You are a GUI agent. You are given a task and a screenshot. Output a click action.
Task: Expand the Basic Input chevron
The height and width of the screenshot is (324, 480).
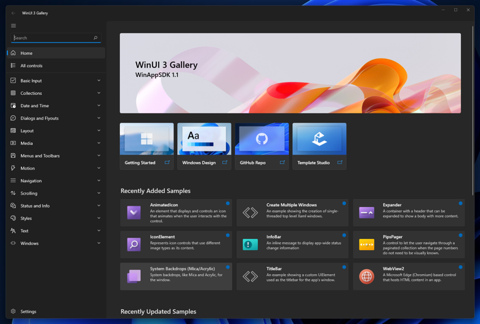[x=99, y=80]
